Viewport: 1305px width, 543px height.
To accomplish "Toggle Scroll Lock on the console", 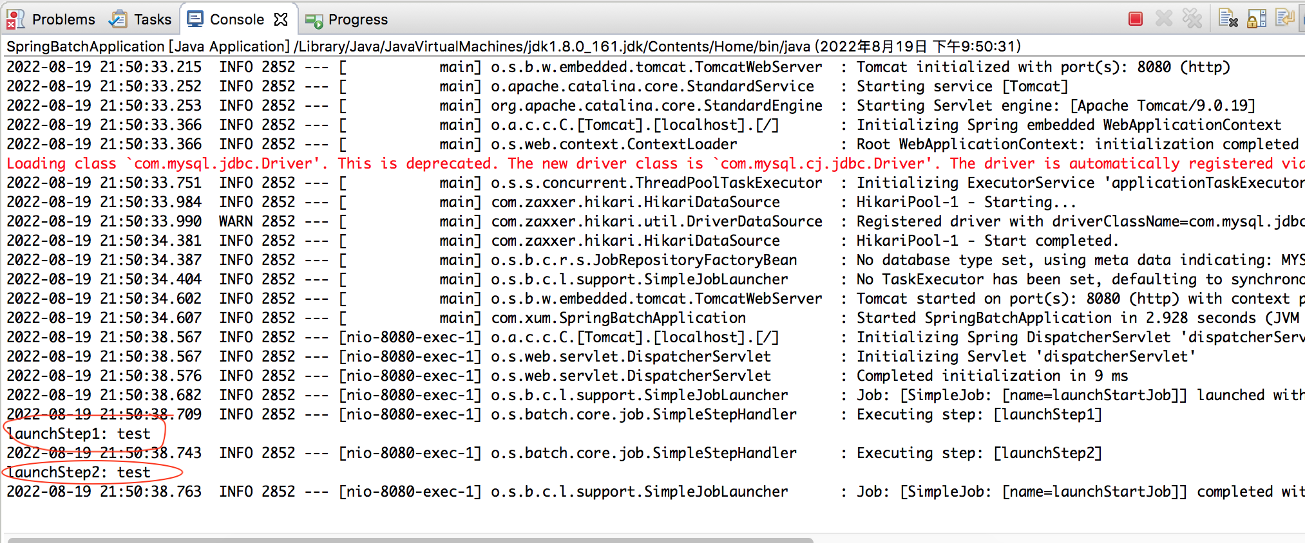I will click(1257, 19).
